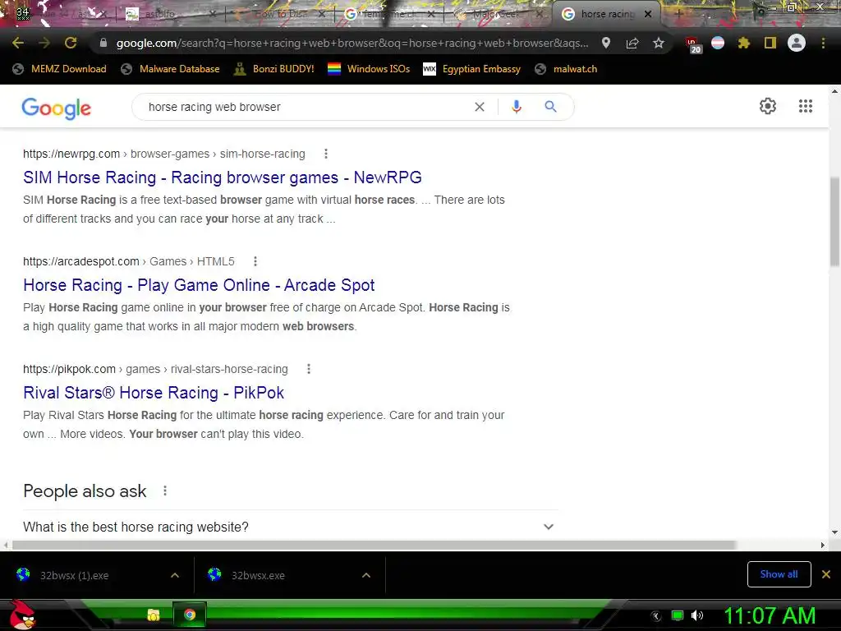This screenshot has height=631, width=841.
Task: Start voice search with the microphone
Action: click(517, 107)
